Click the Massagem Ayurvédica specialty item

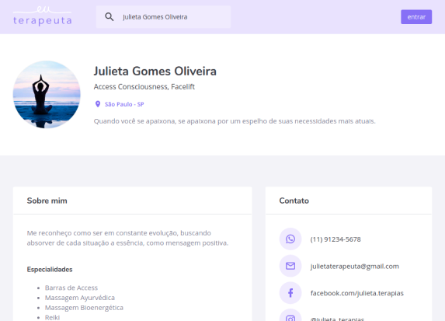coord(80,298)
